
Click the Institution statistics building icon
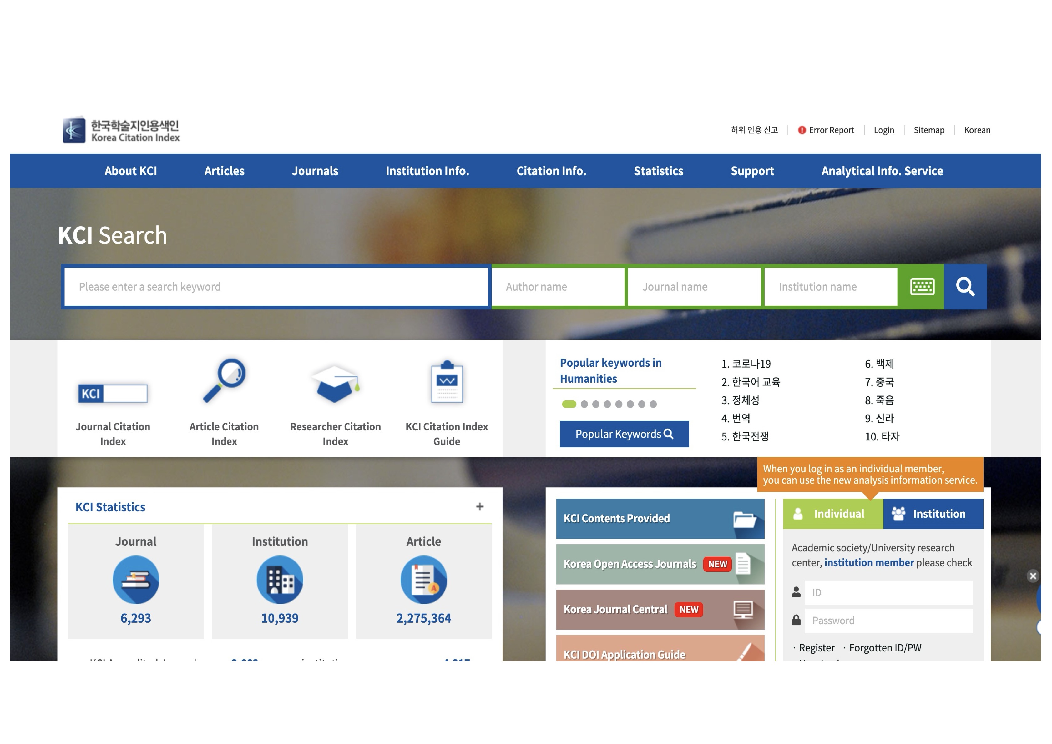tap(280, 580)
